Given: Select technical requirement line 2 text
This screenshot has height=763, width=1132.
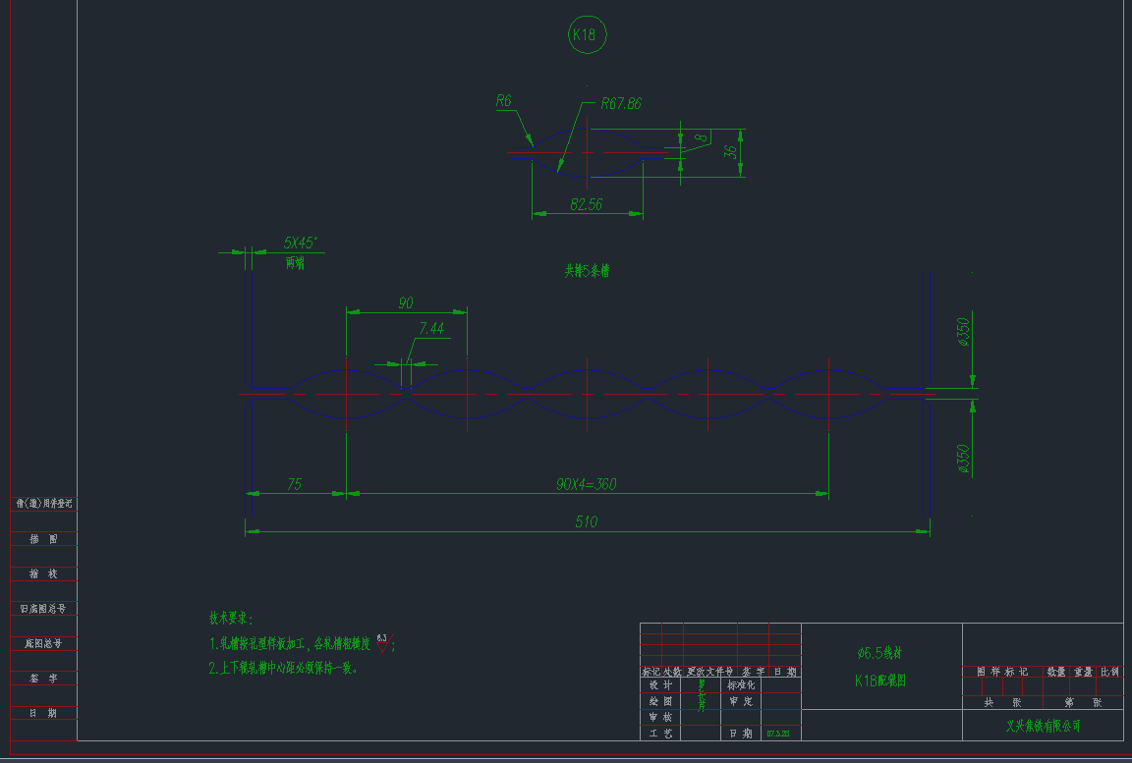Looking at the screenshot, I should click(283, 668).
